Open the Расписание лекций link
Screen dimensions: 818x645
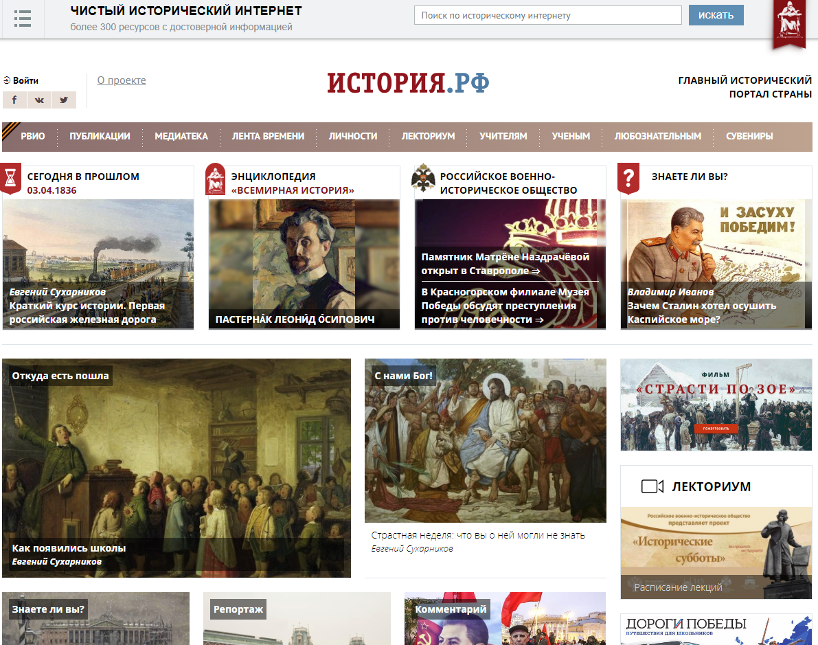(x=678, y=587)
